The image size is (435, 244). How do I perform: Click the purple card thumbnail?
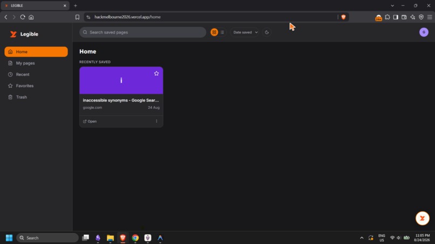[121, 80]
